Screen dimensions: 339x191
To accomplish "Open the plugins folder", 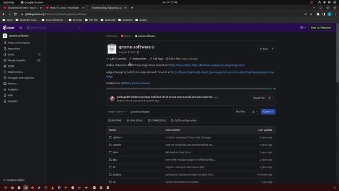I will point(115,175).
